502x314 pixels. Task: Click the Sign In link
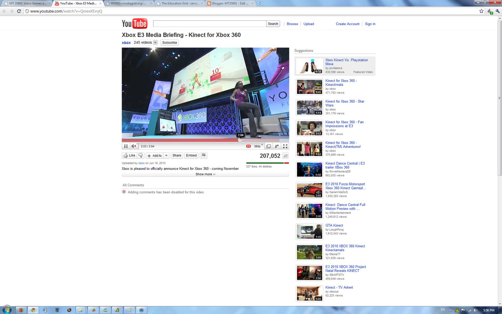370,24
